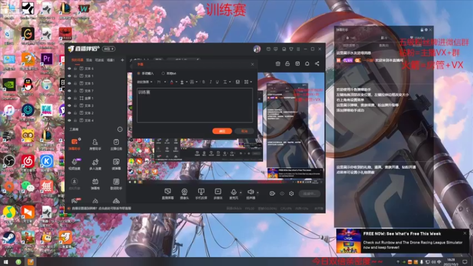Screen dimensions: 473x266
Task: Open Steam desktop shortcut
Action: tap(9, 240)
